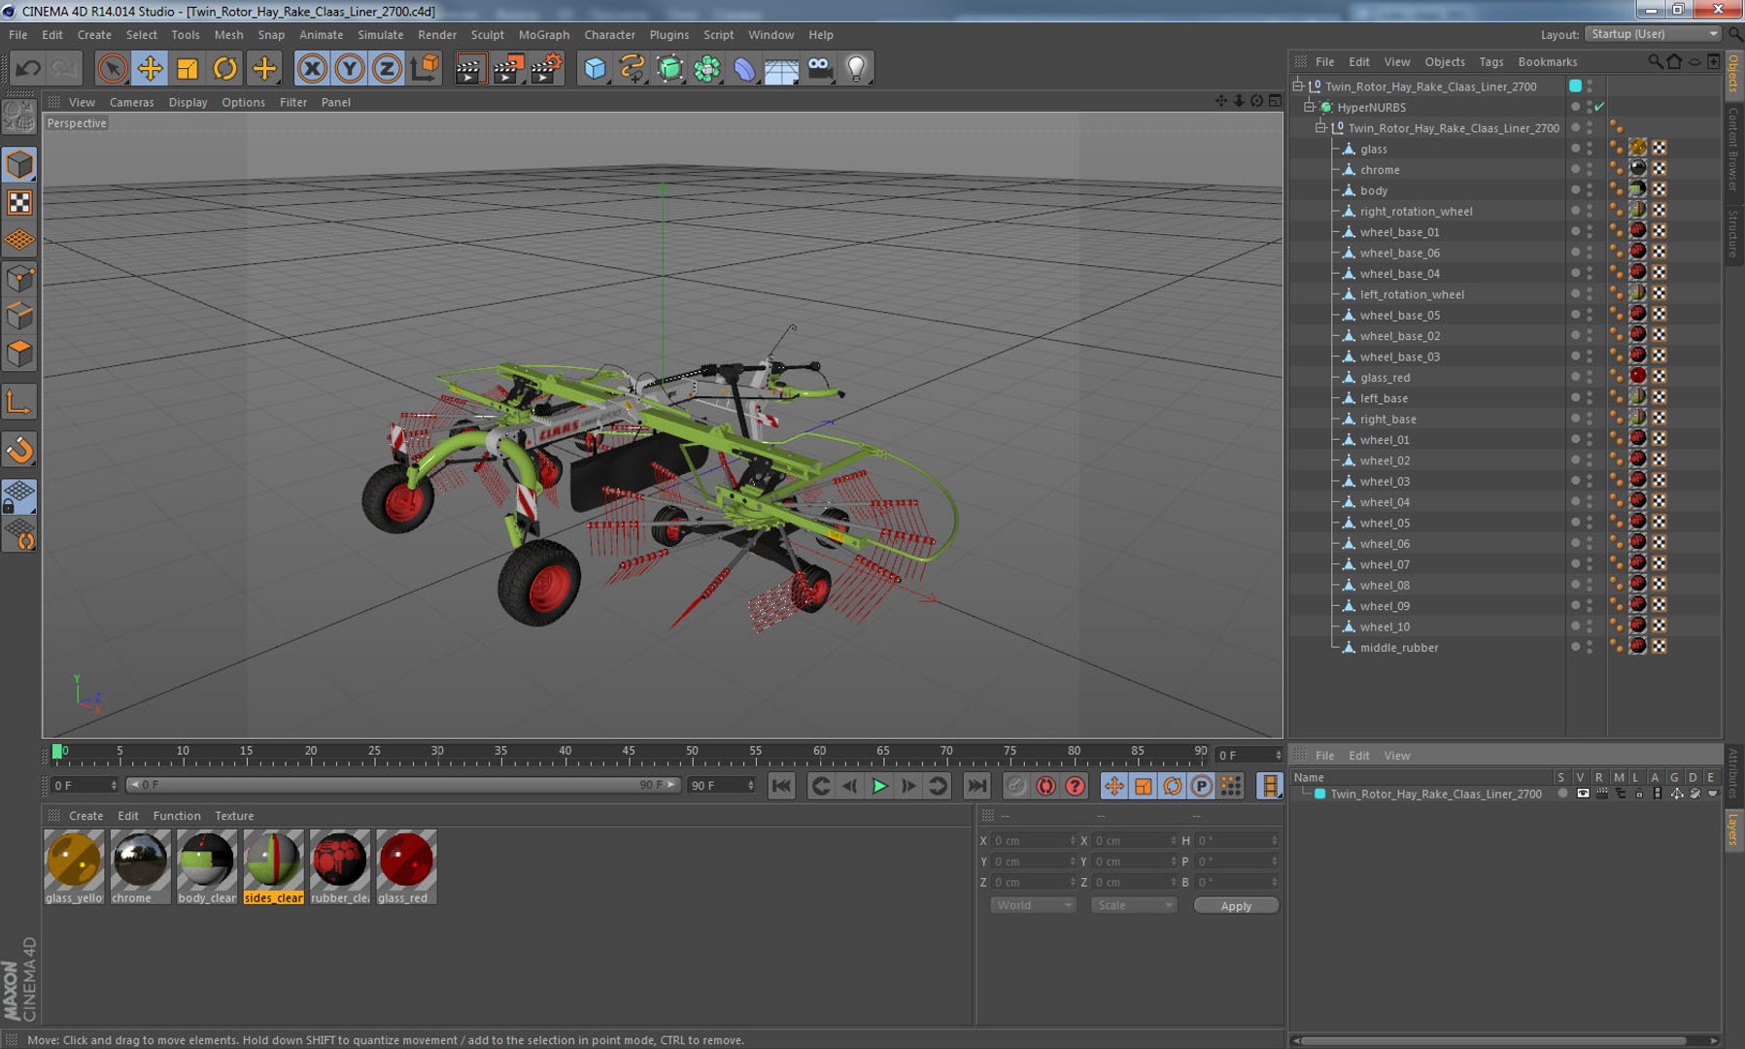Viewport: 1745px width, 1049px height.
Task: Collapse top Twin_Rotor_Hay_Rake root node
Action: coord(1297,86)
